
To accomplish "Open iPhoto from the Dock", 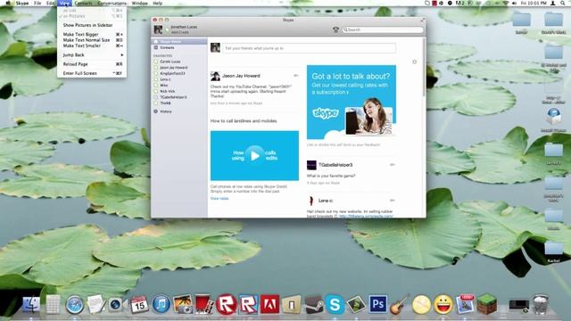I will [182, 305].
